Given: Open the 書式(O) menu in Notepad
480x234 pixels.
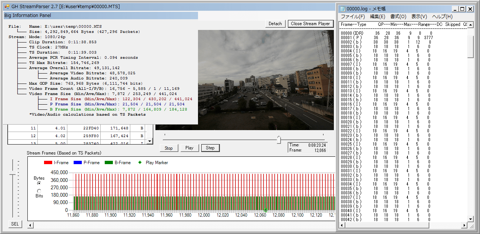Looking at the screenshot, I should (x=398, y=17).
